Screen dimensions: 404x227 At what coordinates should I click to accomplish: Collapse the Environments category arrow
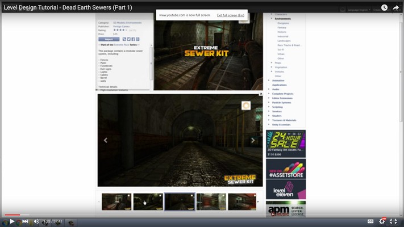coord(272,19)
